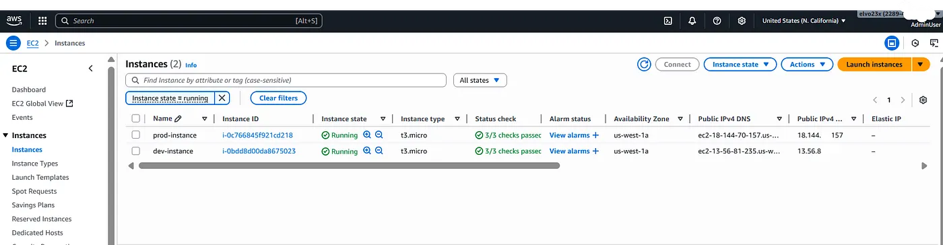Go to previous page arrow
Screen dimensions: 943x245
(x=875, y=100)
